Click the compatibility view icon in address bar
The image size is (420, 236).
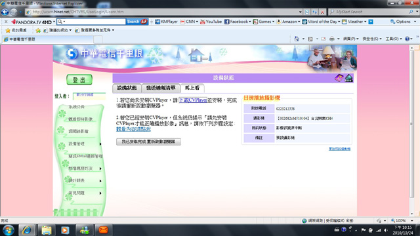[307, 12]
